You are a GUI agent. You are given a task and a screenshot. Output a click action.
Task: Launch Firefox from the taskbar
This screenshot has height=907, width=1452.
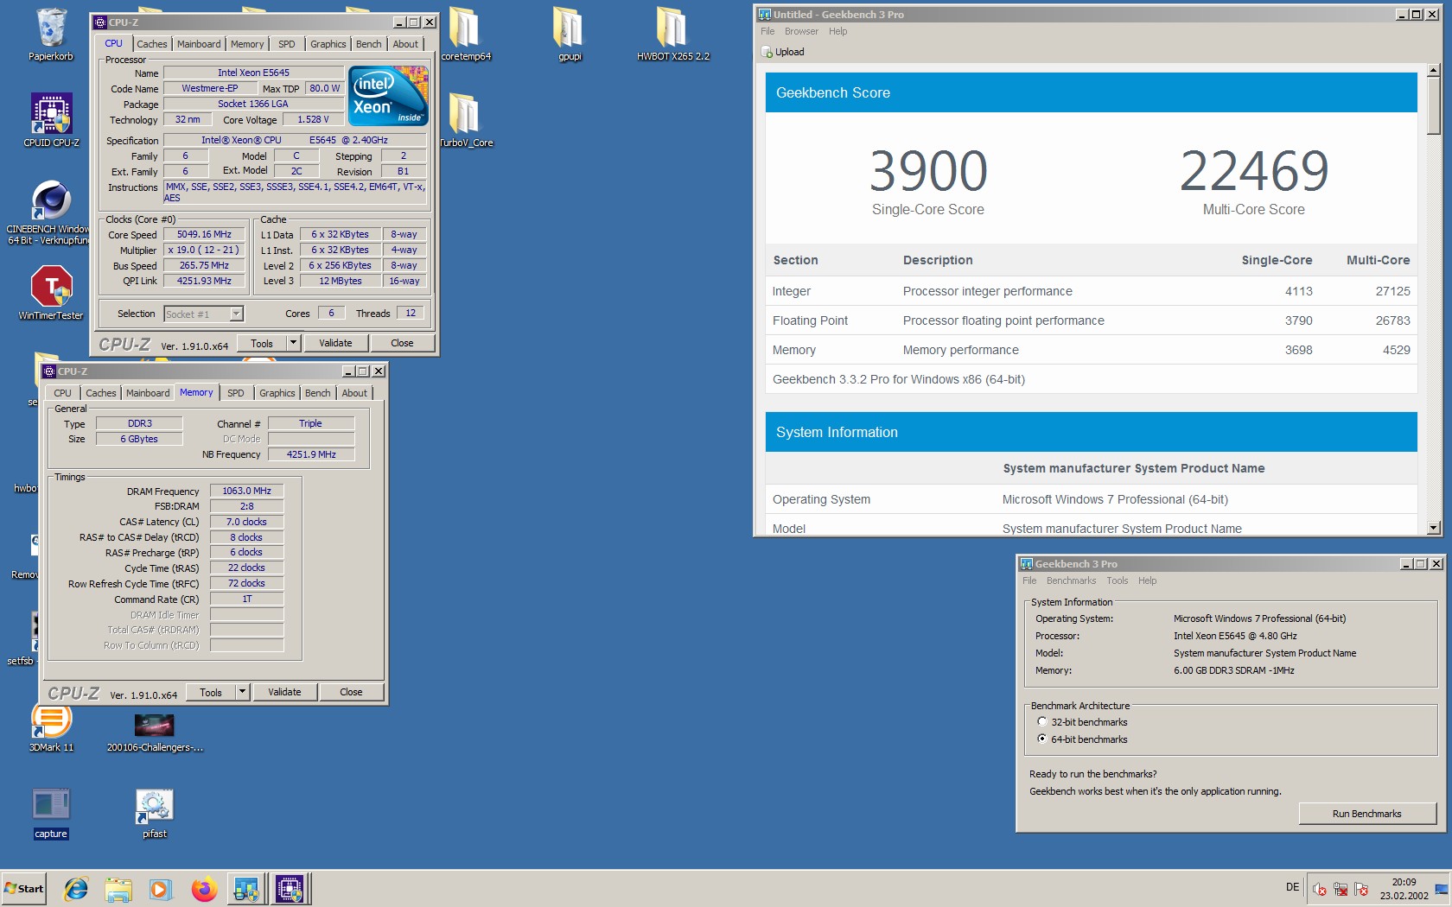204,888
